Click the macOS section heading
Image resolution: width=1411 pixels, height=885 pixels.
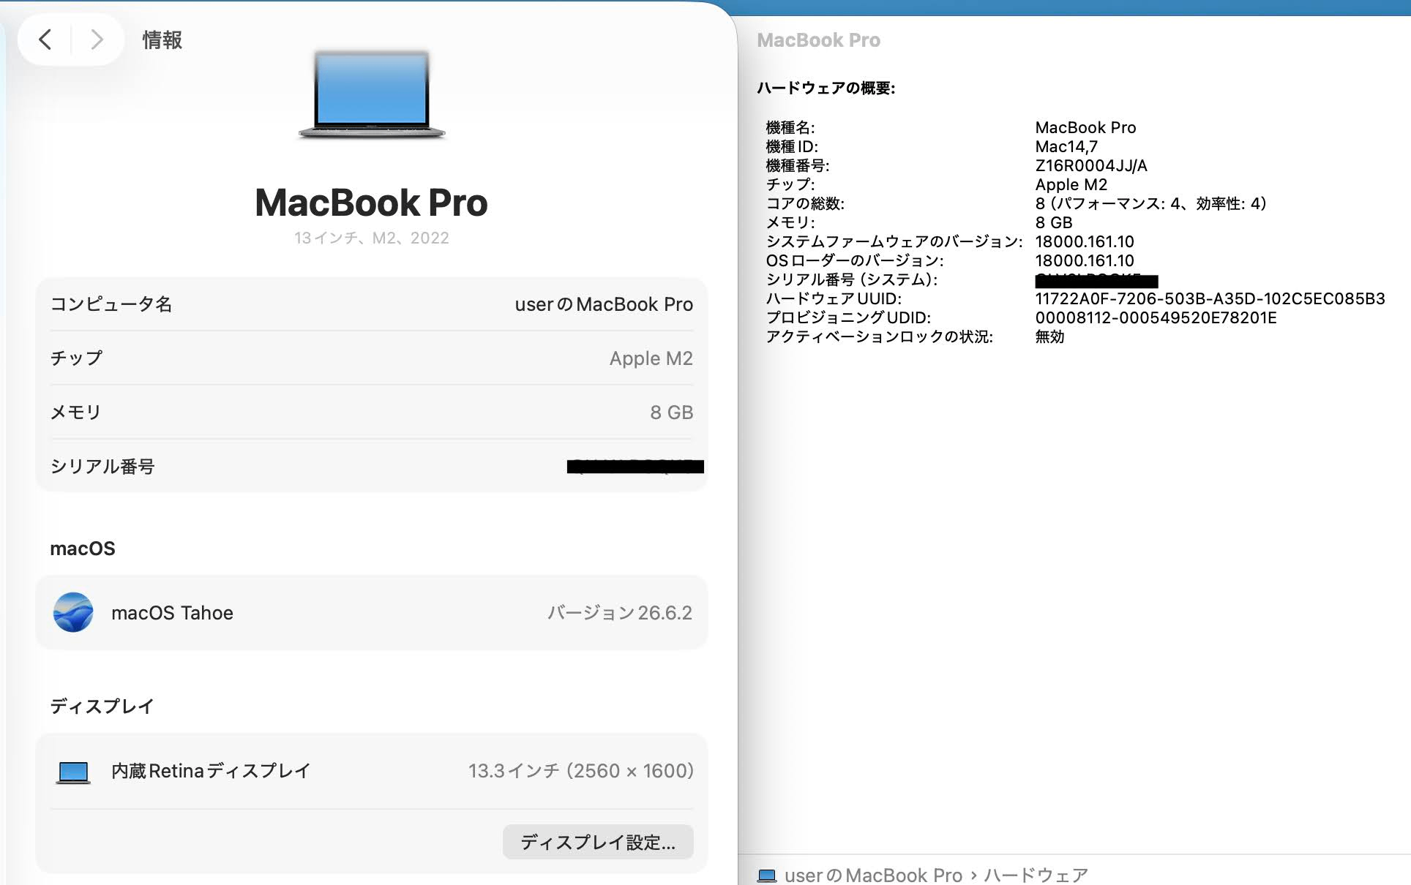pos(83,549)
